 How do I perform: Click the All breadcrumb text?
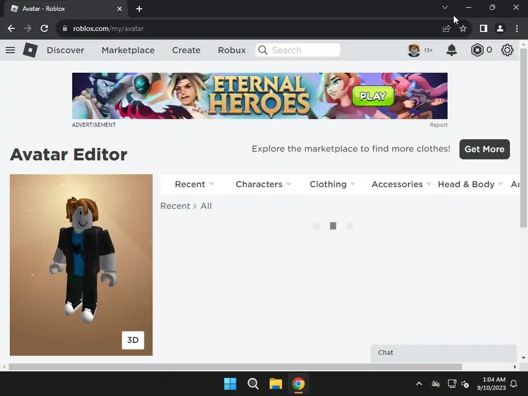point(206,206)
